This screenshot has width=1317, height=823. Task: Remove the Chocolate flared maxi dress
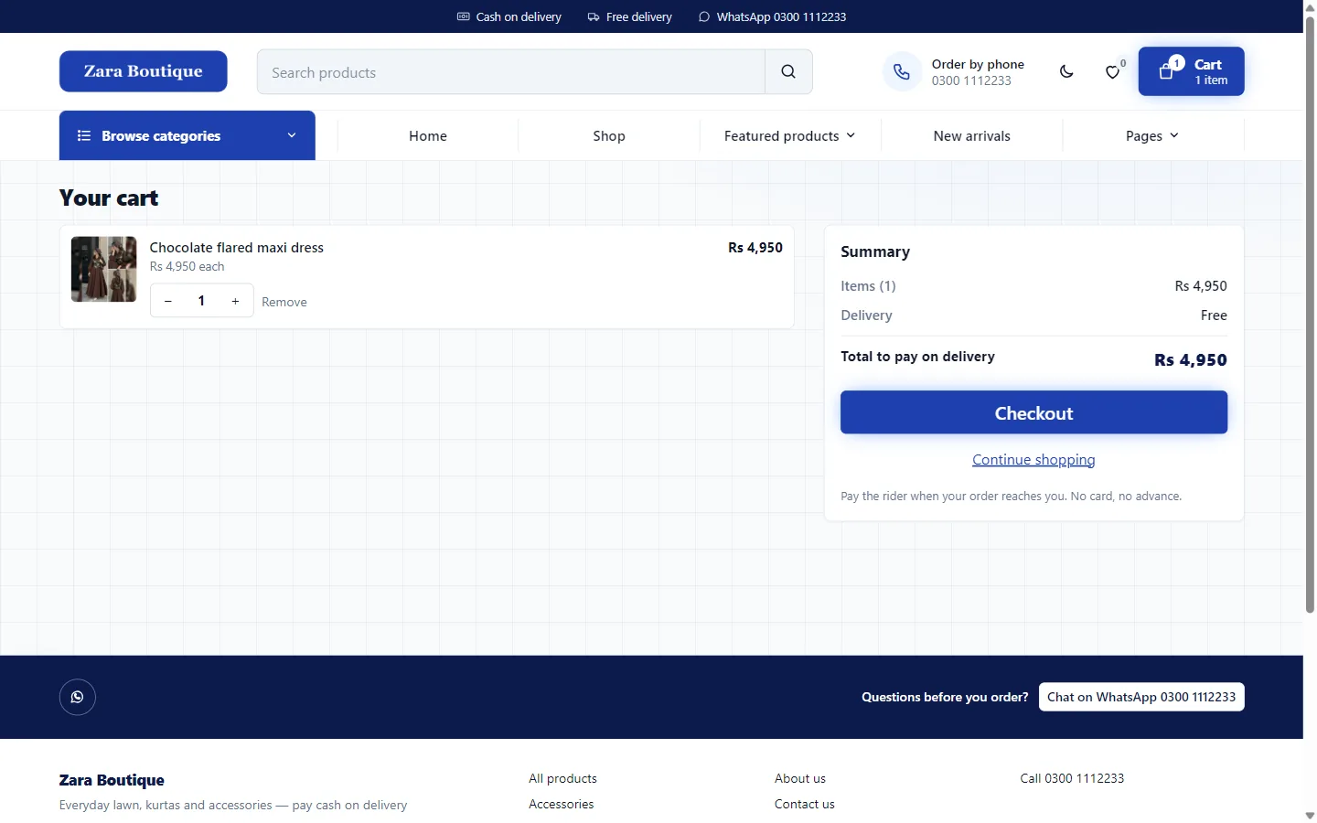(284, 302)
